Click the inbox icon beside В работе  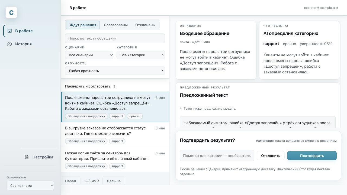click(x=9, y=31)
